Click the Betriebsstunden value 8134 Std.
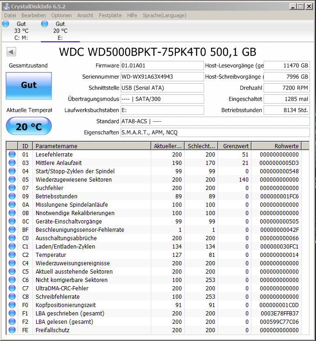This screenshot has height=341, width=316. tap(287, 110)
